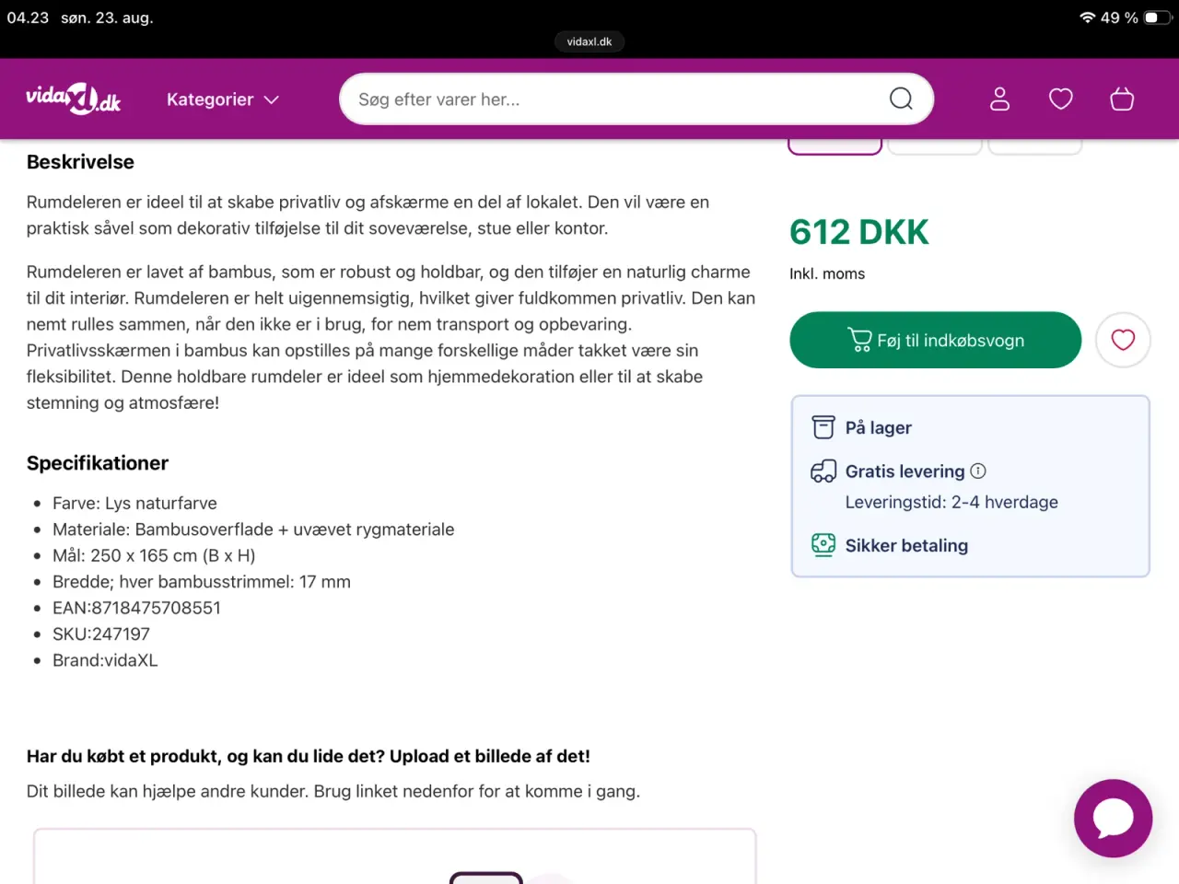This screenshot has height=884, width=1179.
Task: Click the truck delivery icon
Action: [823, 471]
